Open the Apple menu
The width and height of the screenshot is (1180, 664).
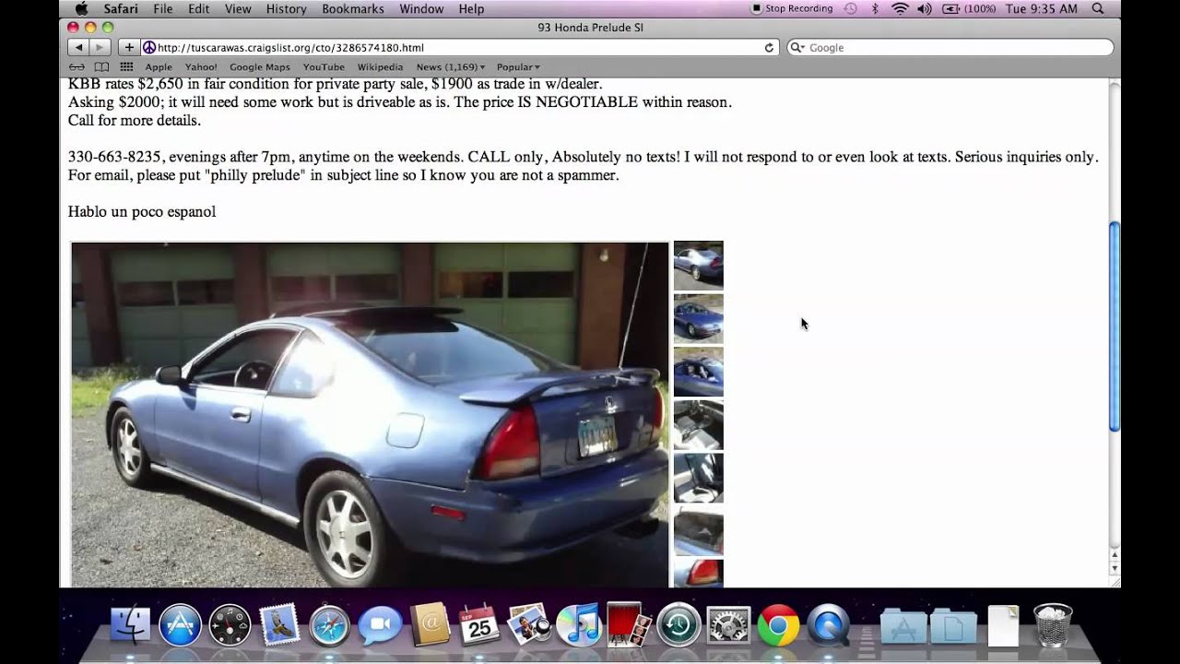click(x=81, y=8)
